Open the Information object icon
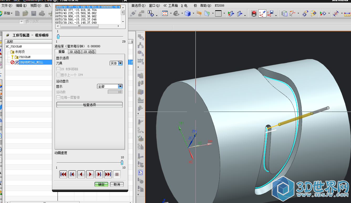Image resolution: width=351 pixels, height=203 pixels. (x=150, y=13)
